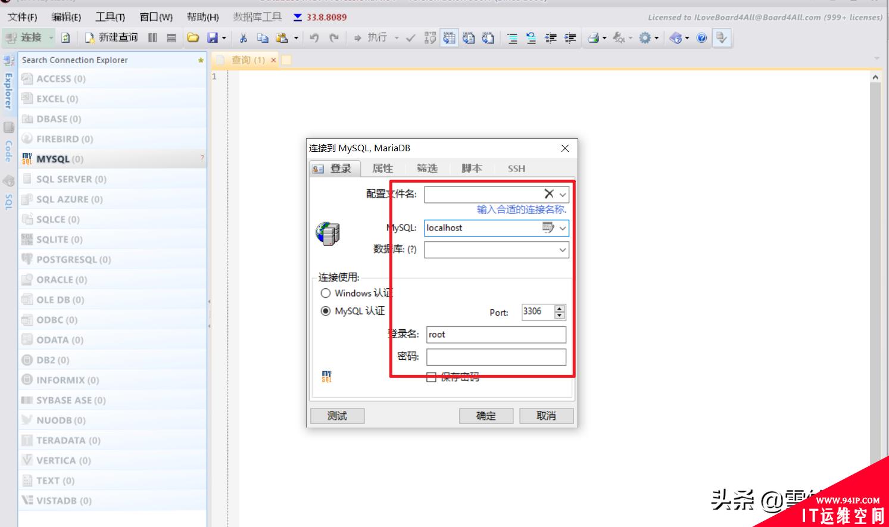Screen dimensions: 889x527
Task: Click the open folder toolbar icon
Action: pos(192,38)
